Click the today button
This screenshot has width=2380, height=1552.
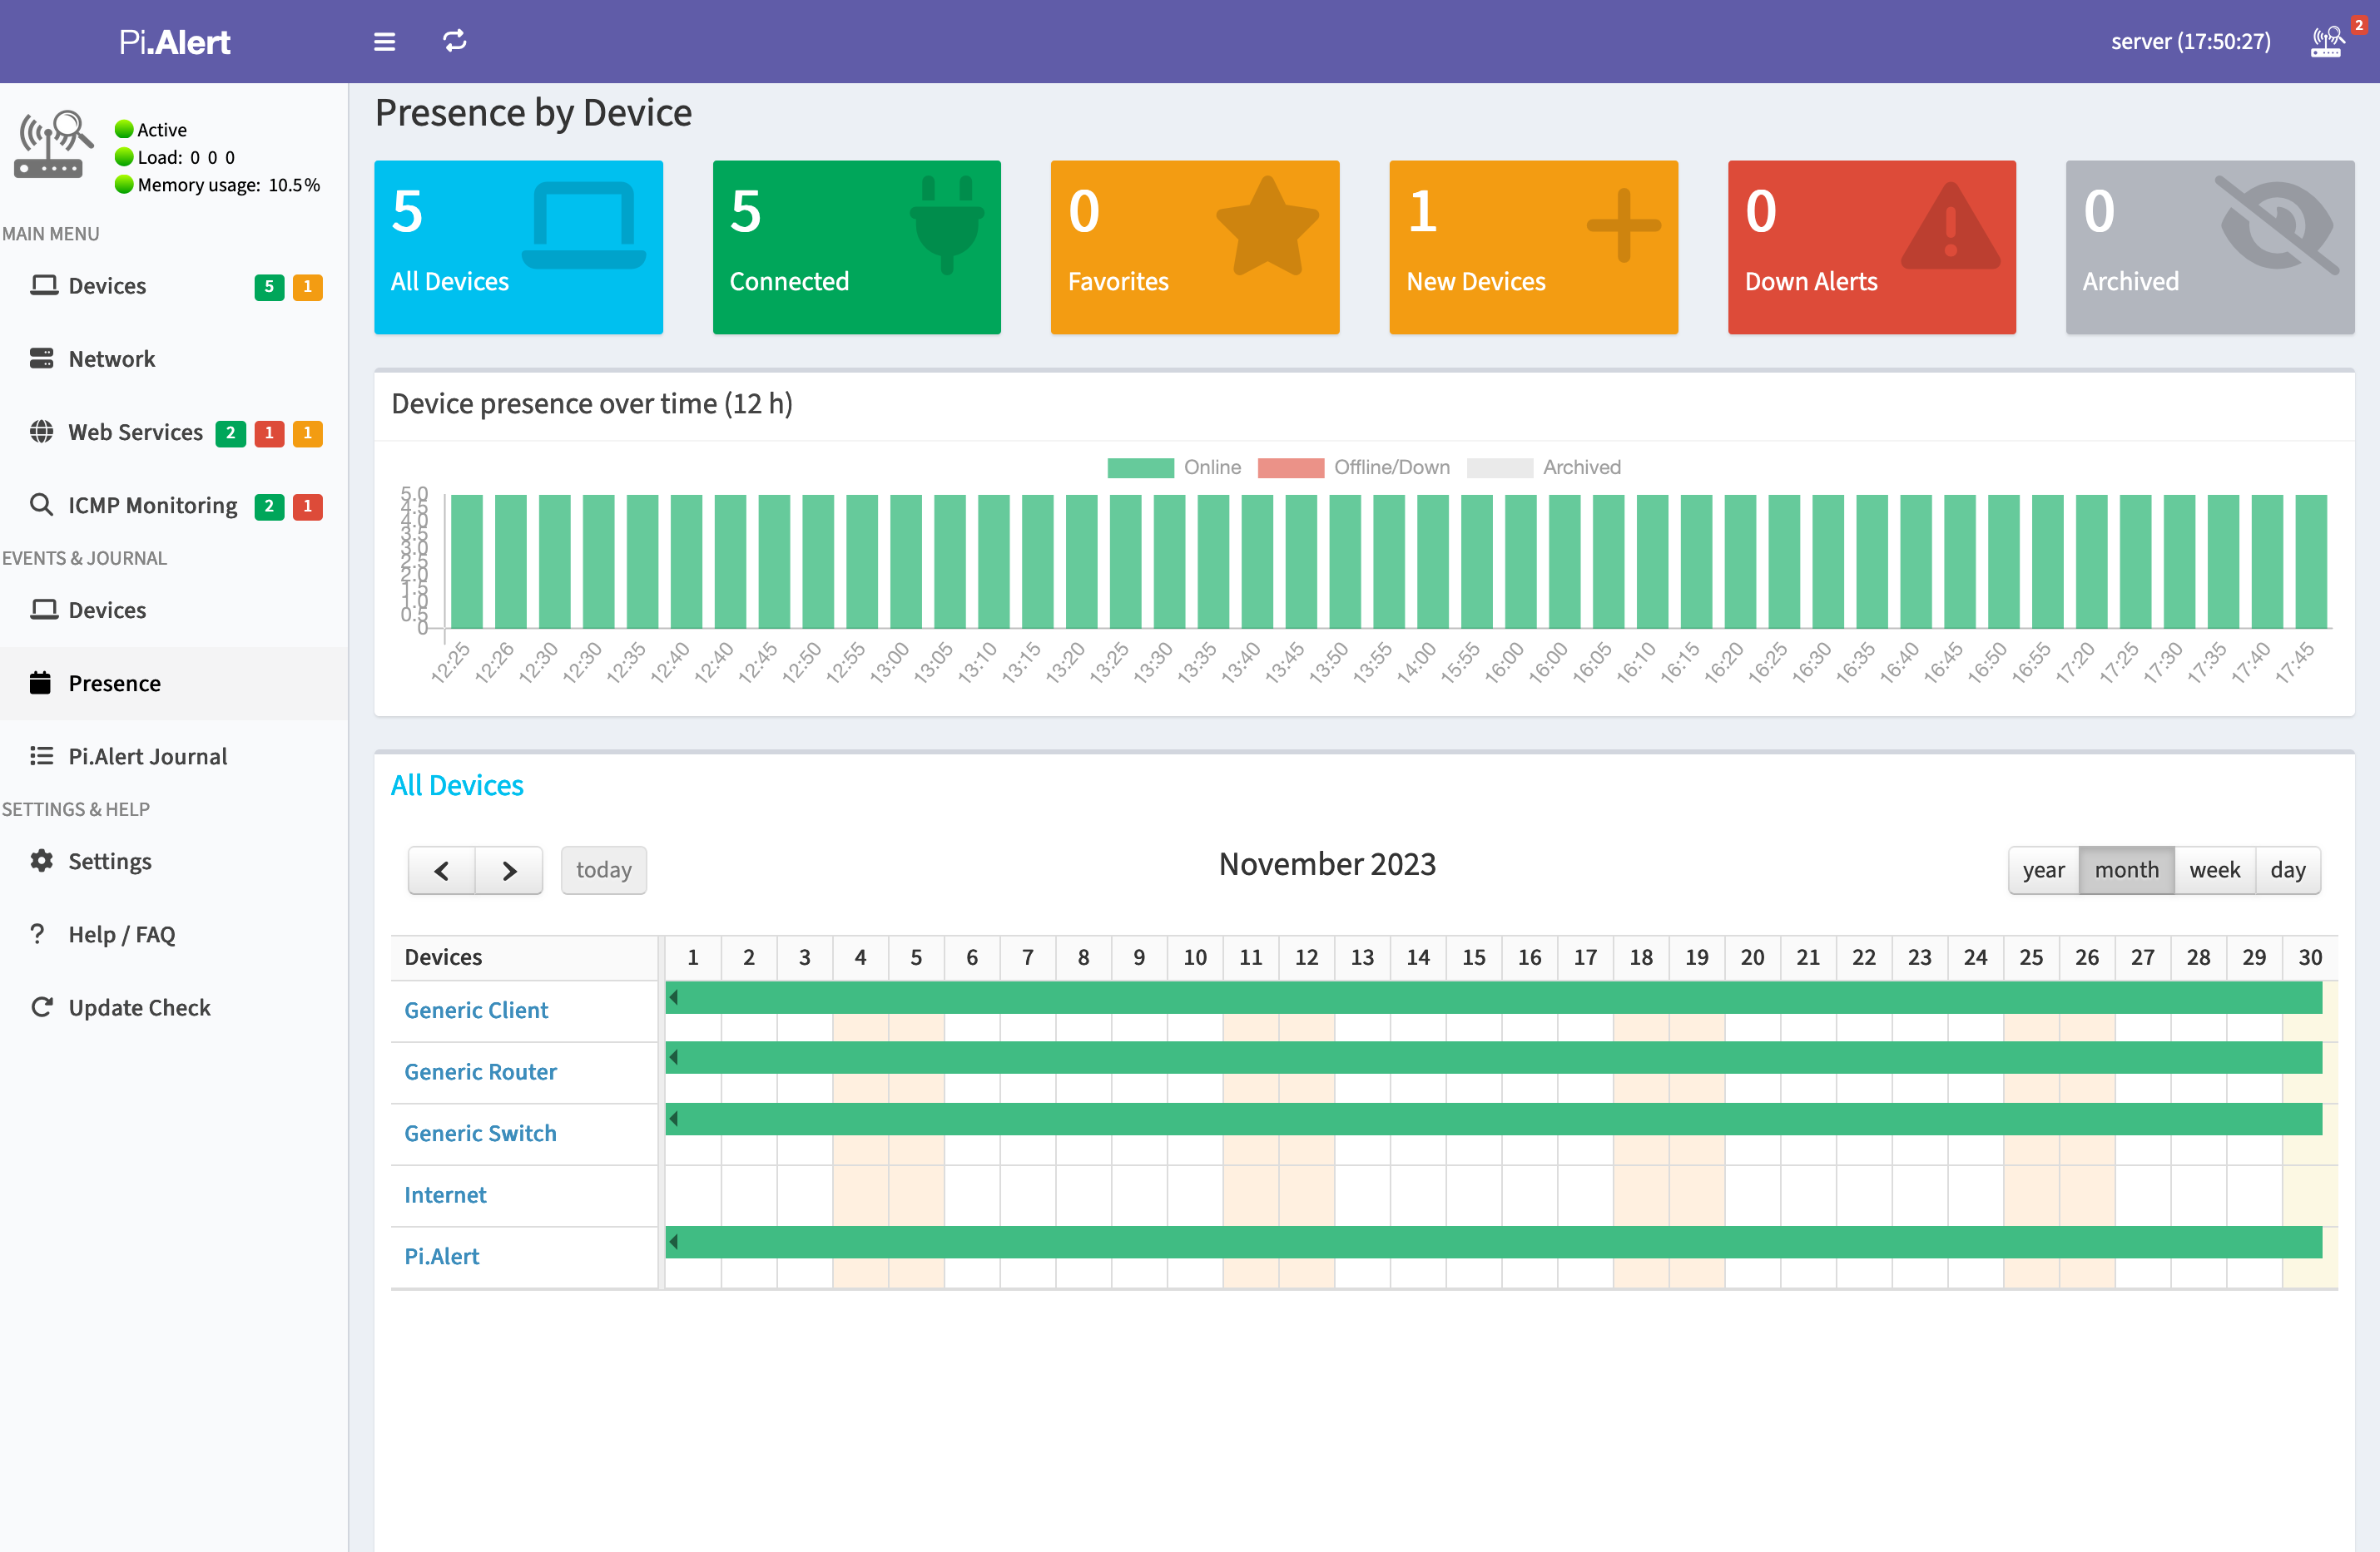(603, 869)
